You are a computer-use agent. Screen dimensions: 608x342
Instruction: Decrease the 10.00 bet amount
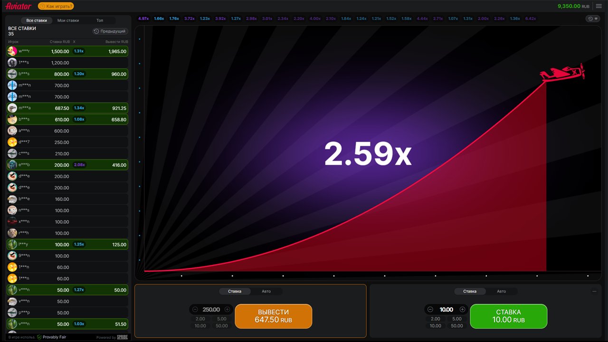pos(430,309)
